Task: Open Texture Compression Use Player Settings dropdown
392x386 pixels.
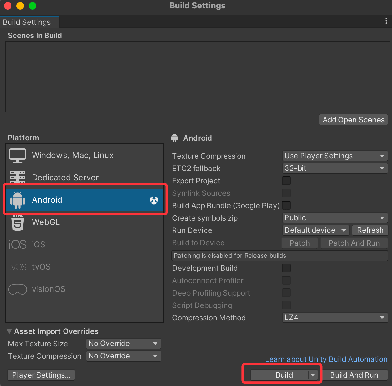Action: tap(335, 156)
